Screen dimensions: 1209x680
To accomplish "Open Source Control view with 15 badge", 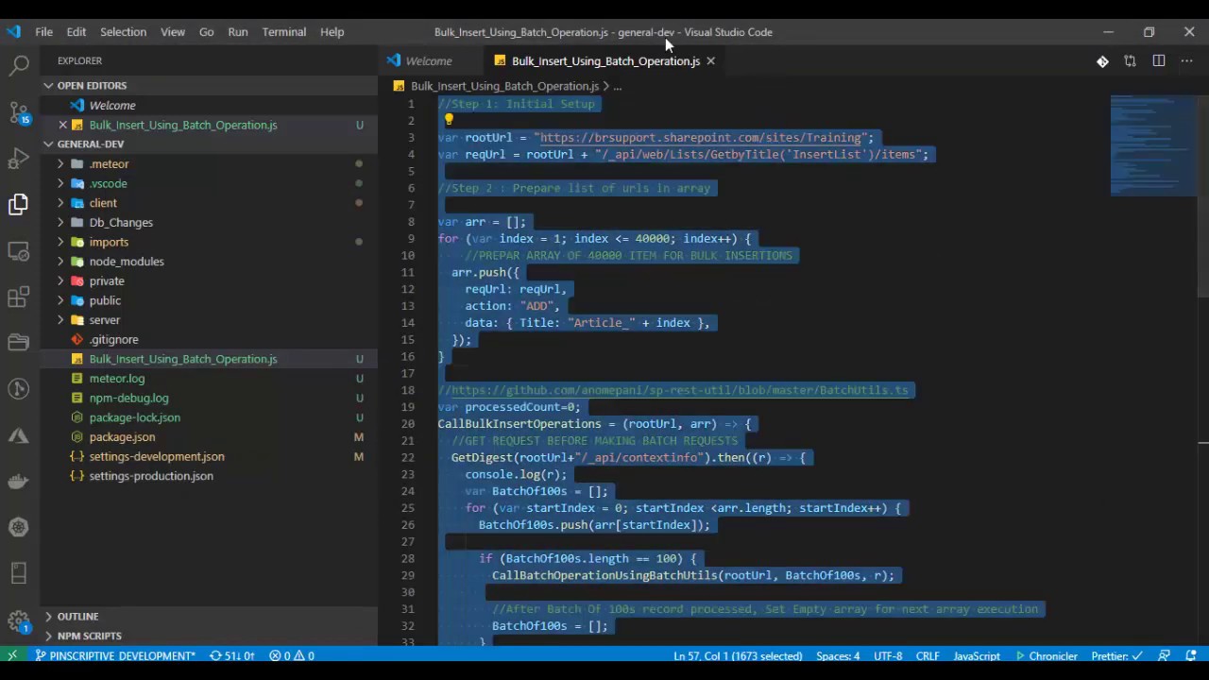I will [x=19, y=111].
